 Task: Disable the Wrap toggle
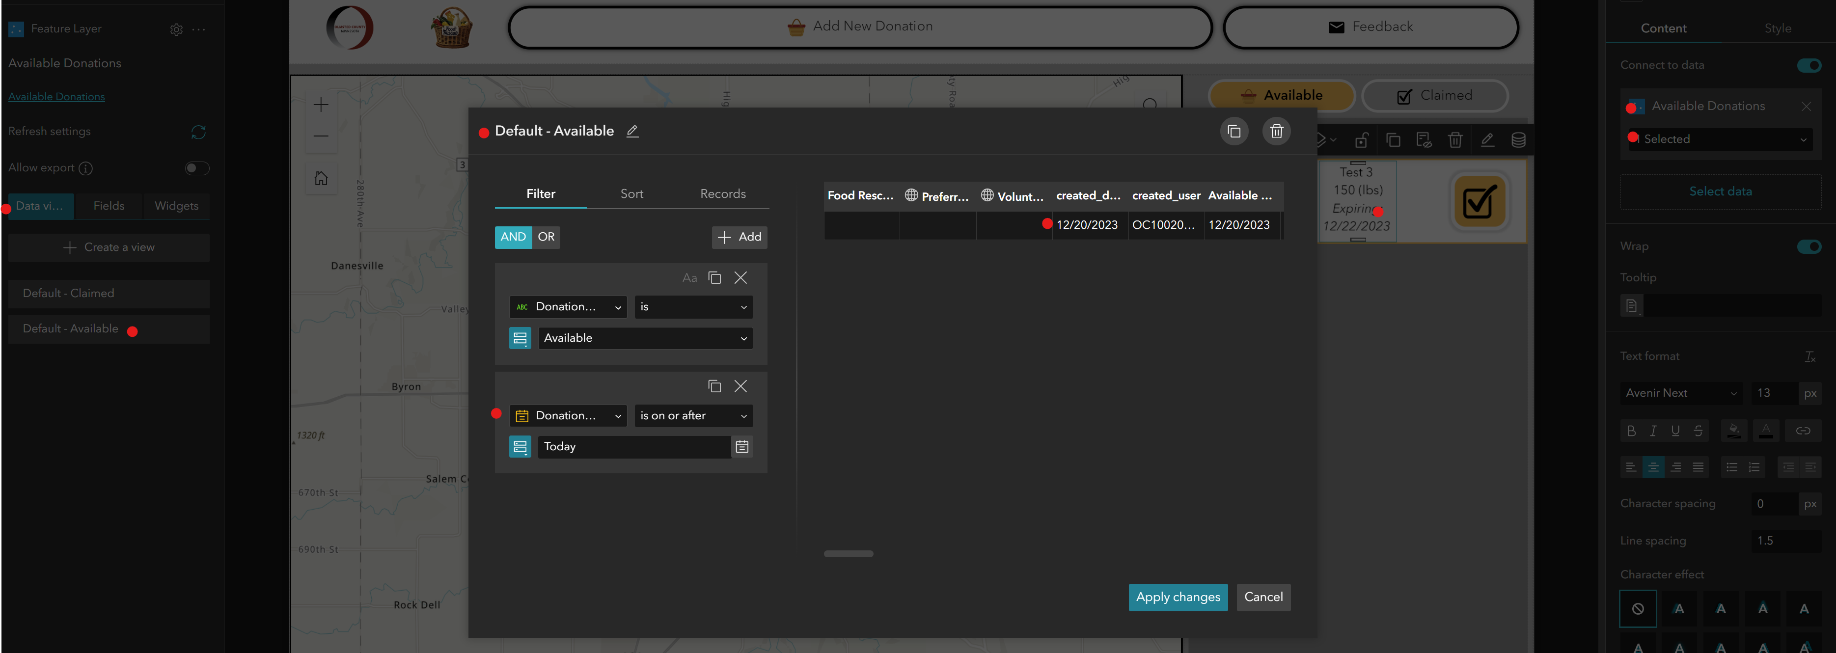pos(1808,246)
